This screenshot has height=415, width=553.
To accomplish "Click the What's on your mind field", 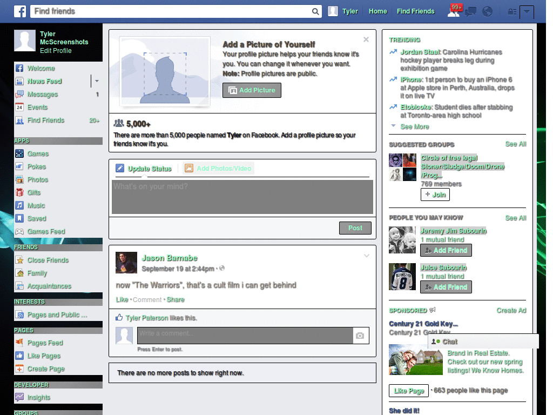I will (242, 197).
